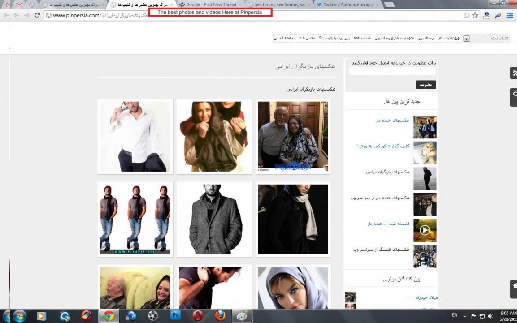Switch to Paint in the taskbar

pos(242,316)
